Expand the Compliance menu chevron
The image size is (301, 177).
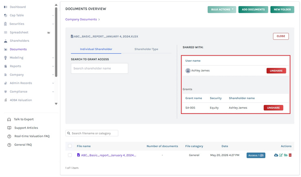(53, 92)
